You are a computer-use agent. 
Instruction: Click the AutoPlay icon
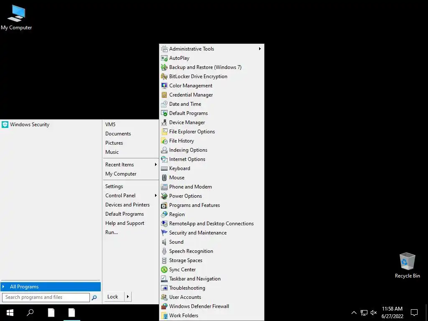click(x=164, y=58)
